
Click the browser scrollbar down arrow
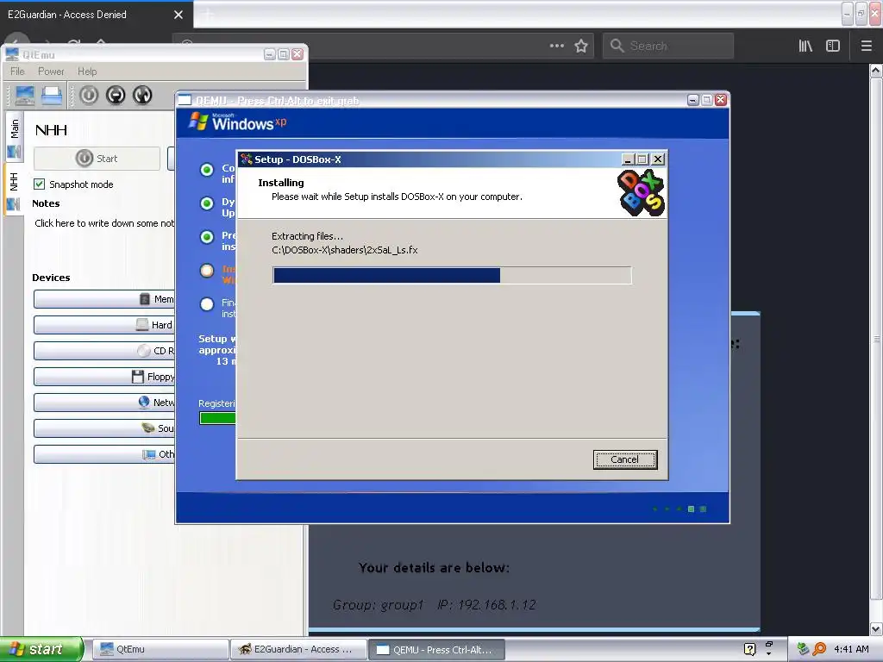876,628
